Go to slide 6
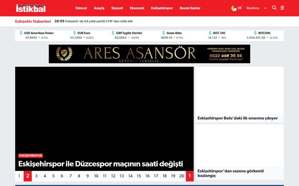 tap(62, 176)
